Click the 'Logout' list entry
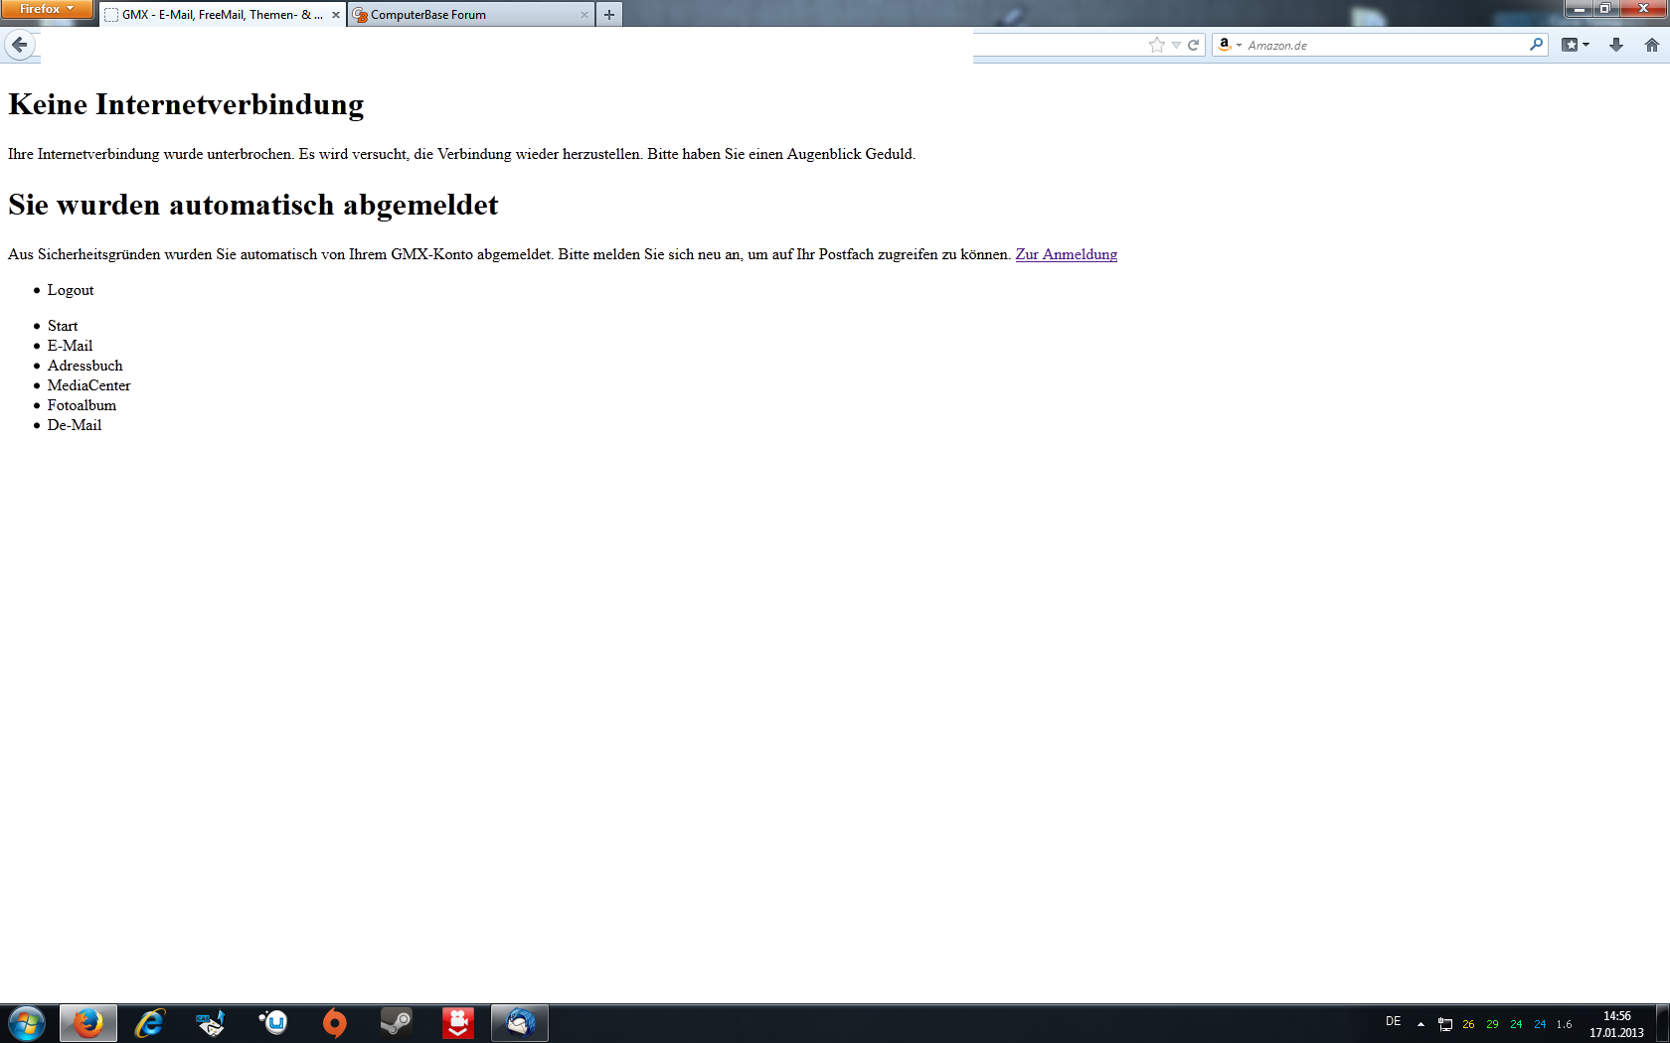This screenshot has height=1043, width=1670. click(71, 290)
